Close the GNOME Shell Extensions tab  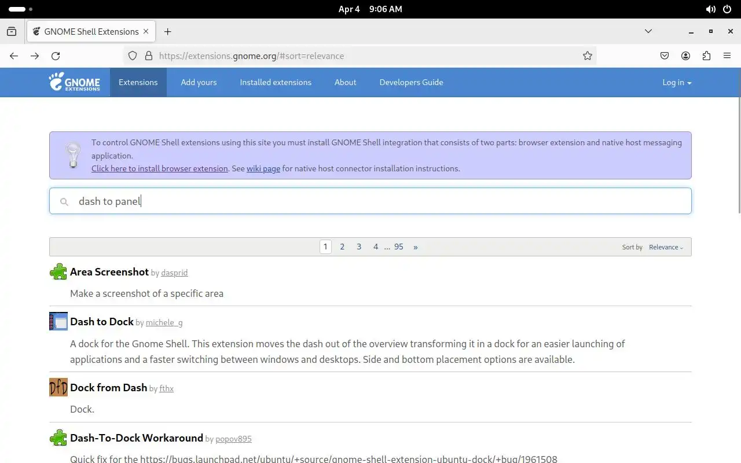[x=146, y=32]
